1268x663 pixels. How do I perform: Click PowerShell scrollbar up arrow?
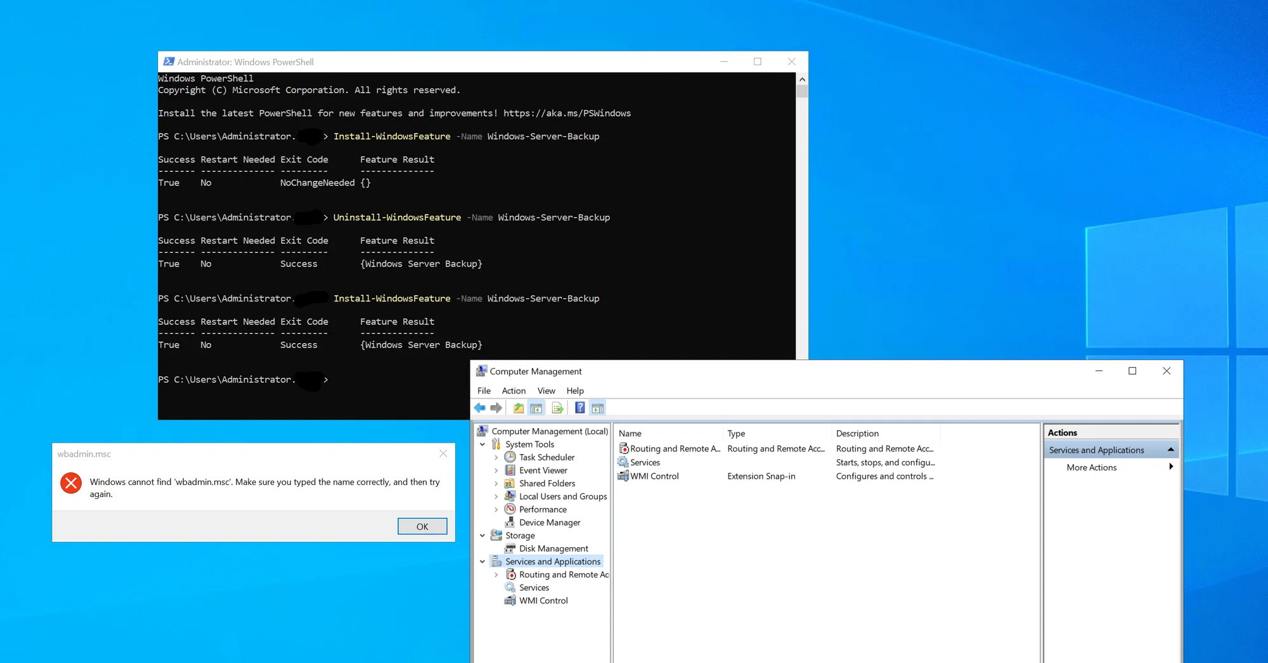click(x=802, y=79)
